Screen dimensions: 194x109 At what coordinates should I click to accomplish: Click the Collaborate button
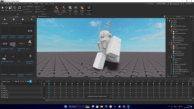tap(175, 4)
